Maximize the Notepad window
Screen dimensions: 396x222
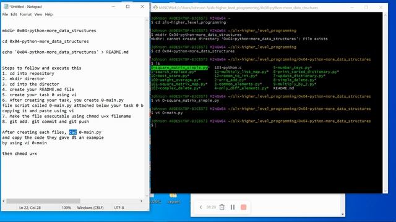pyautogui.click(x=128, y=7)
